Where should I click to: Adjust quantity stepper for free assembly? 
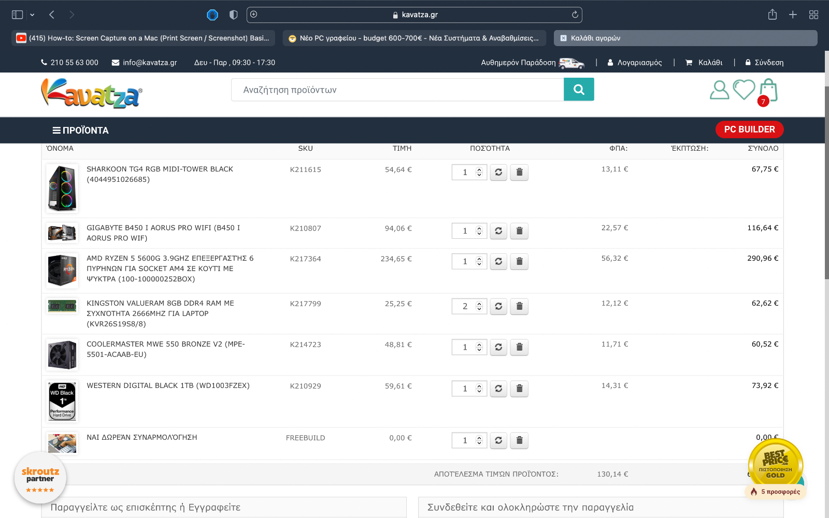(479, 440)
